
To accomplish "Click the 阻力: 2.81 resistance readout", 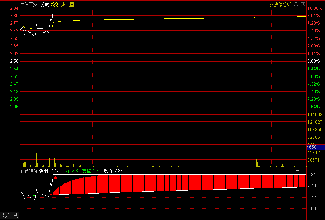I will [x=70, y=171].
